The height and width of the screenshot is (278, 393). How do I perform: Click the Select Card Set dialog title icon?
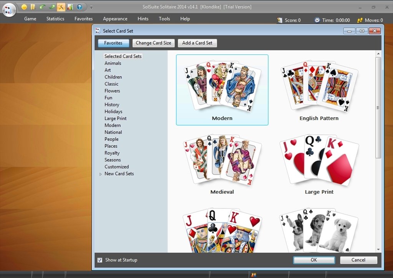click(98, 31)
